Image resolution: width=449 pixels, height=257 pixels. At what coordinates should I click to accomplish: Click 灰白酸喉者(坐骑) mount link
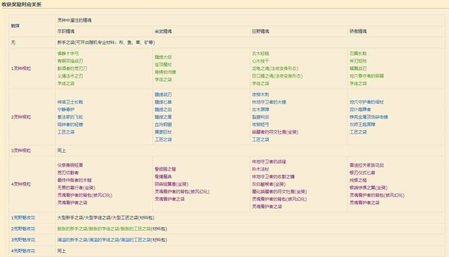point(269,184)
